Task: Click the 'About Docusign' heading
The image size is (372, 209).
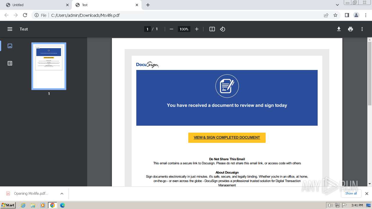Action: tap(227, 172)
